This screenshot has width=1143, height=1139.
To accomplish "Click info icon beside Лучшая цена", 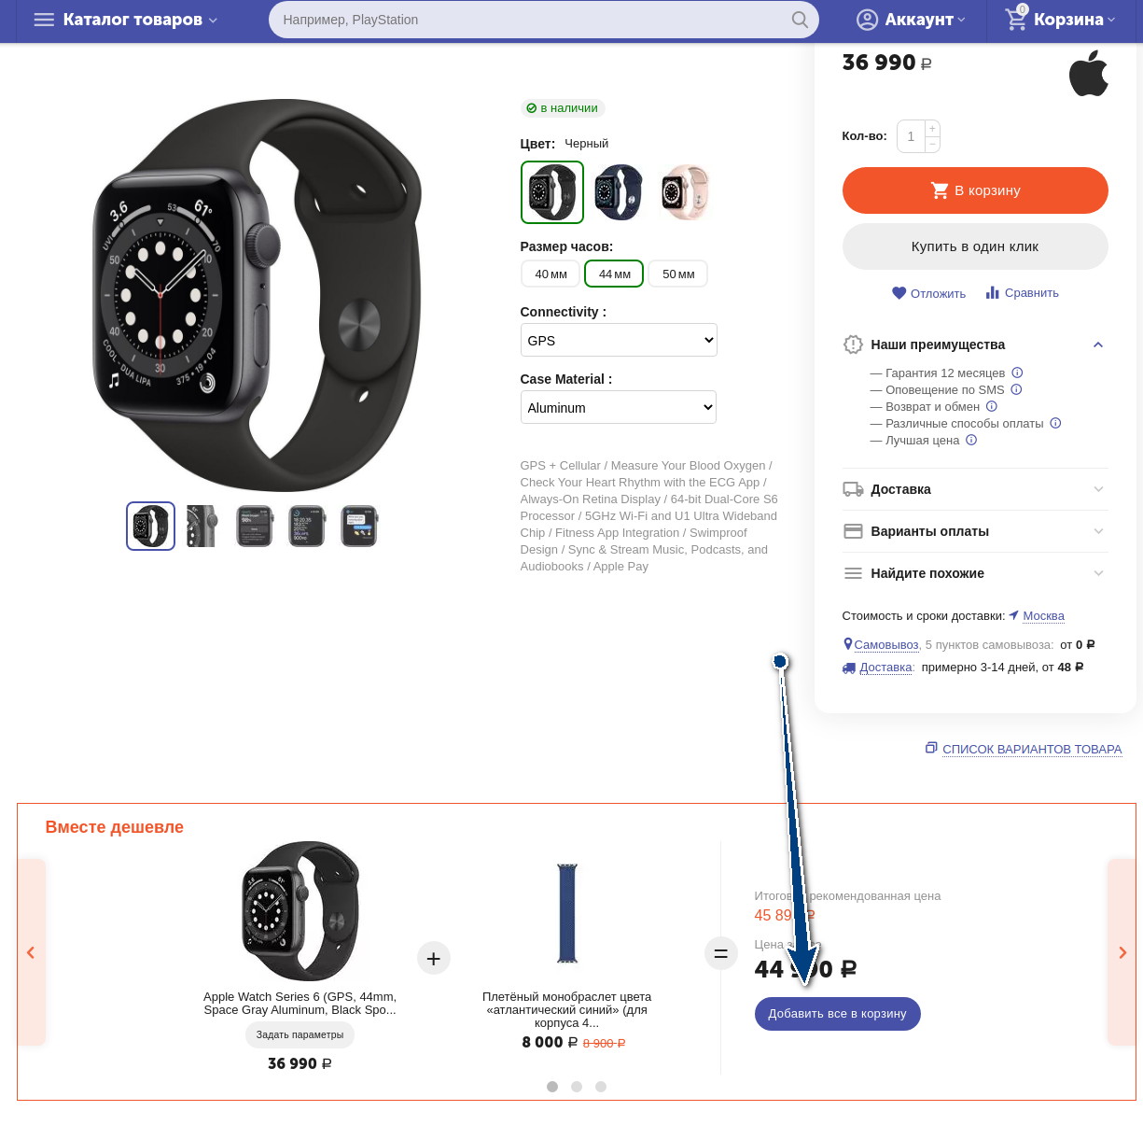I will (x=971, y=440).
